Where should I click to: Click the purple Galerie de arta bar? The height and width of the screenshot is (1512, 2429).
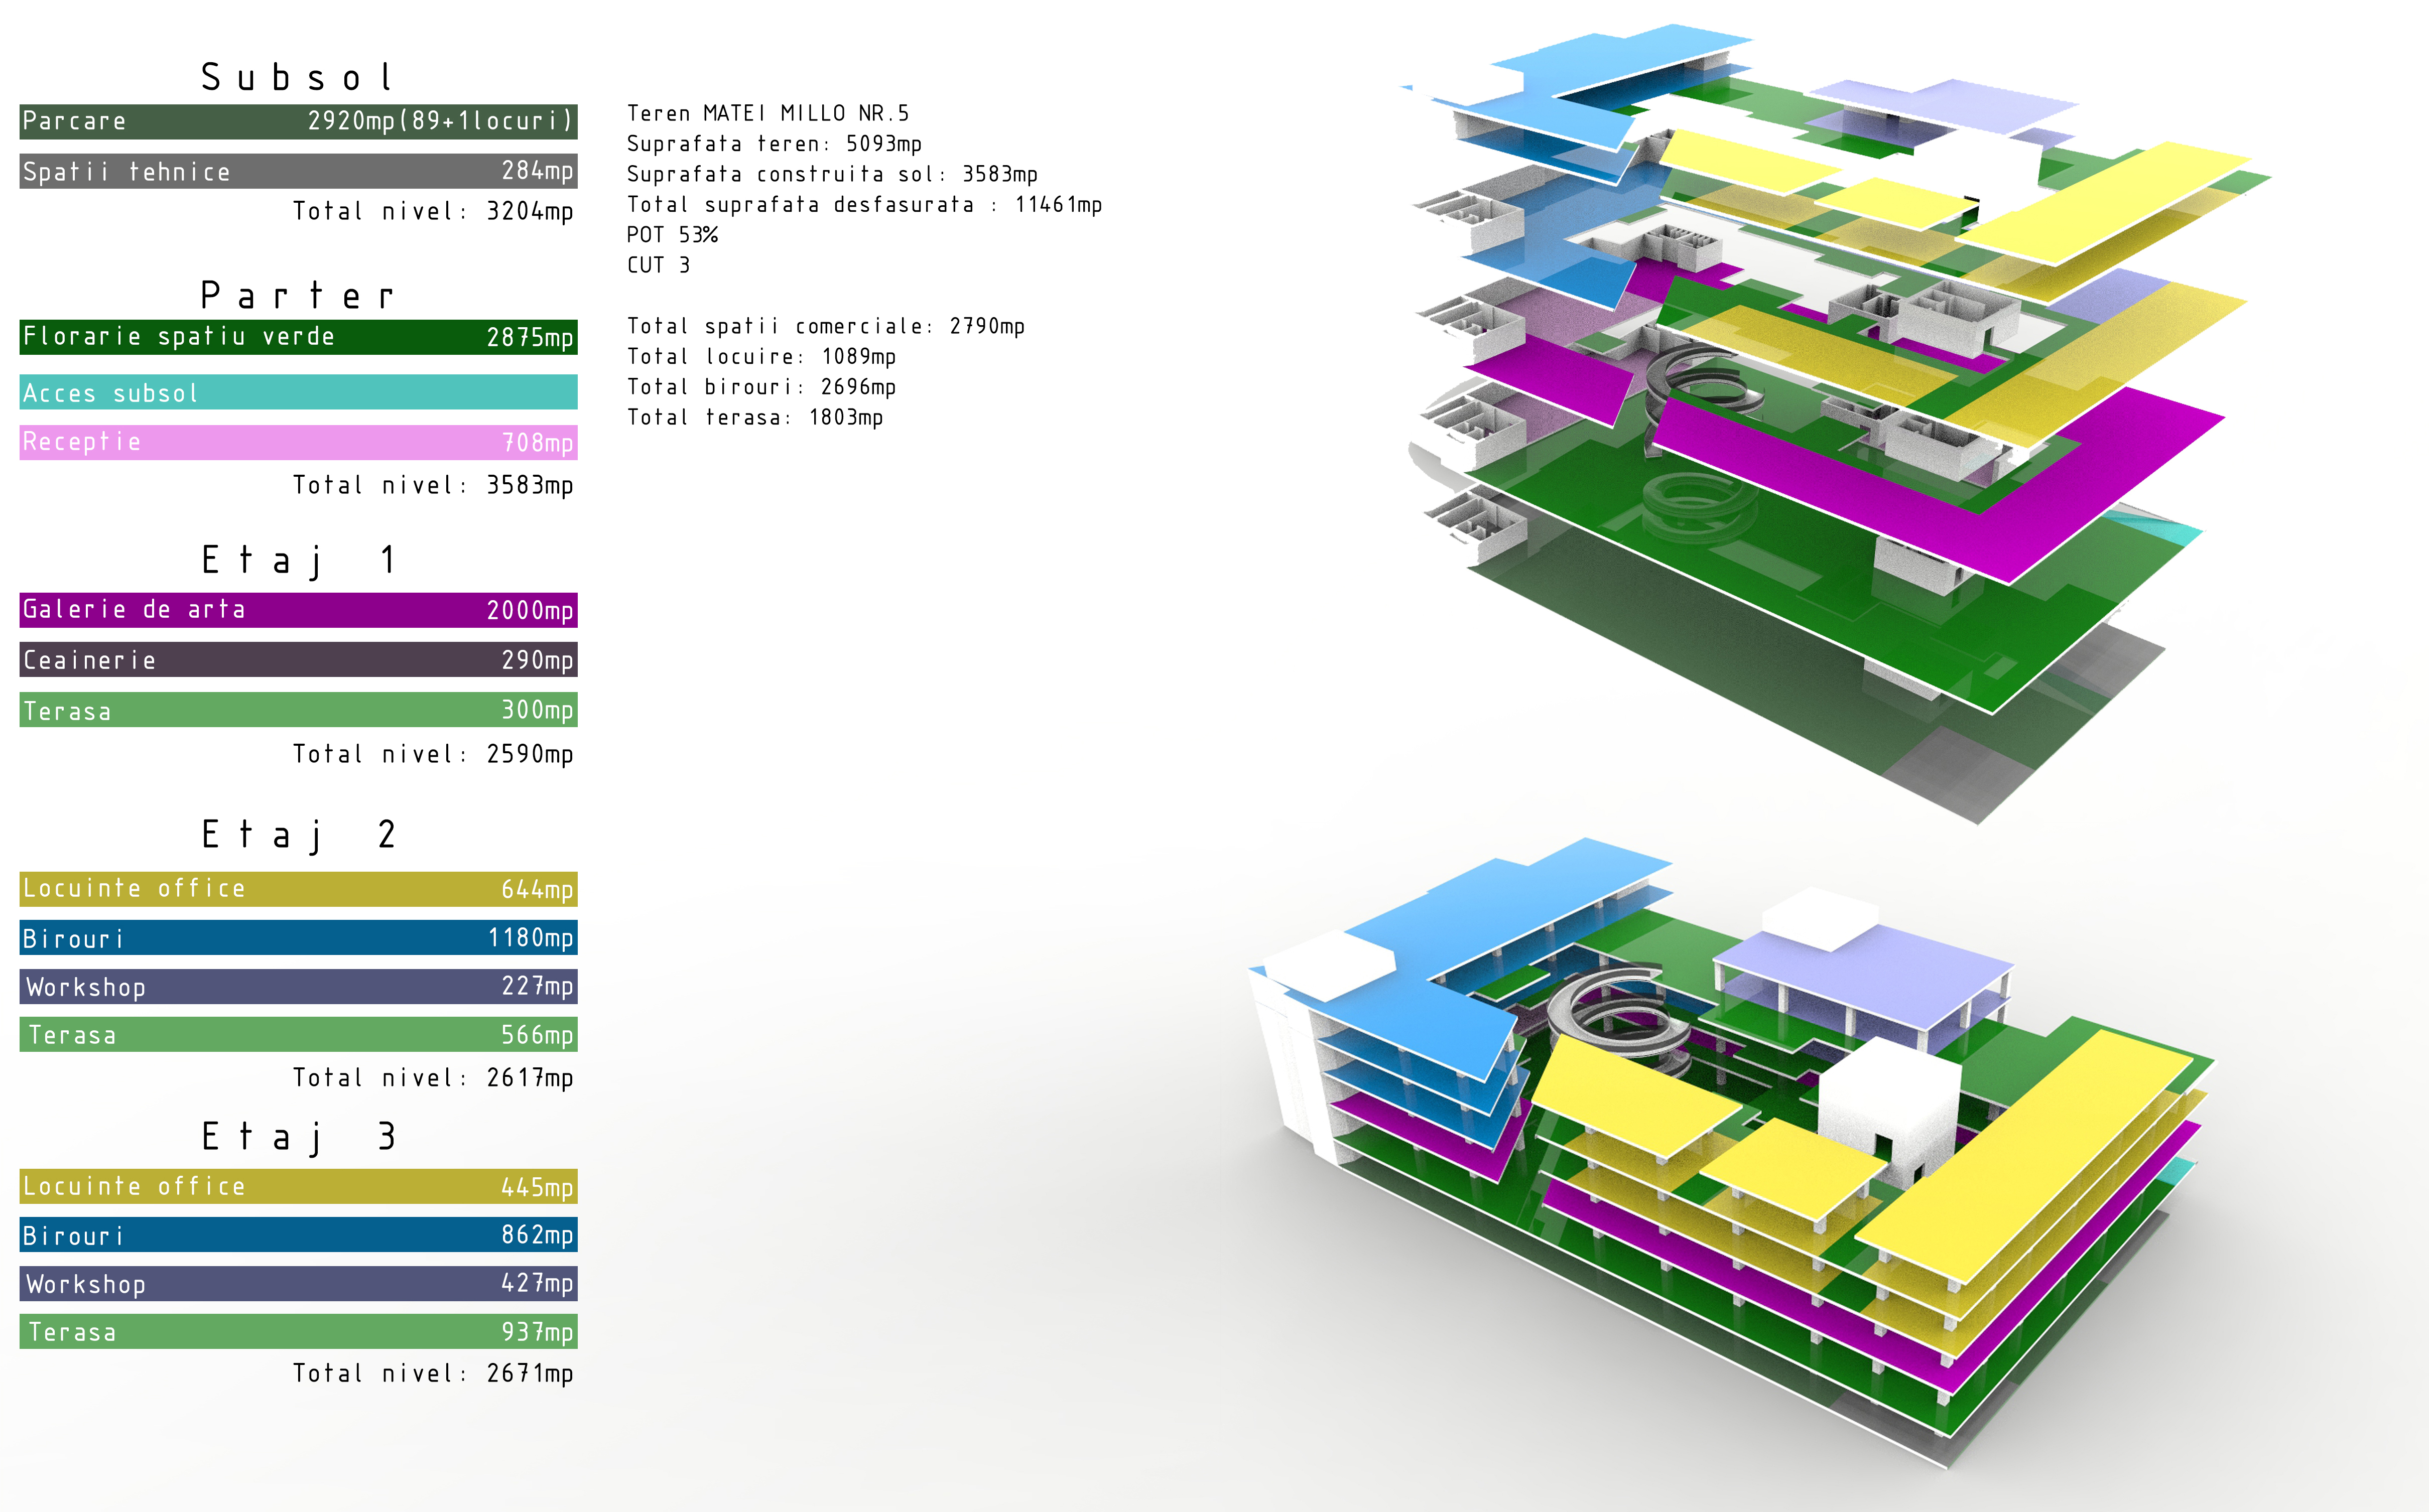(x=298, y=610)
